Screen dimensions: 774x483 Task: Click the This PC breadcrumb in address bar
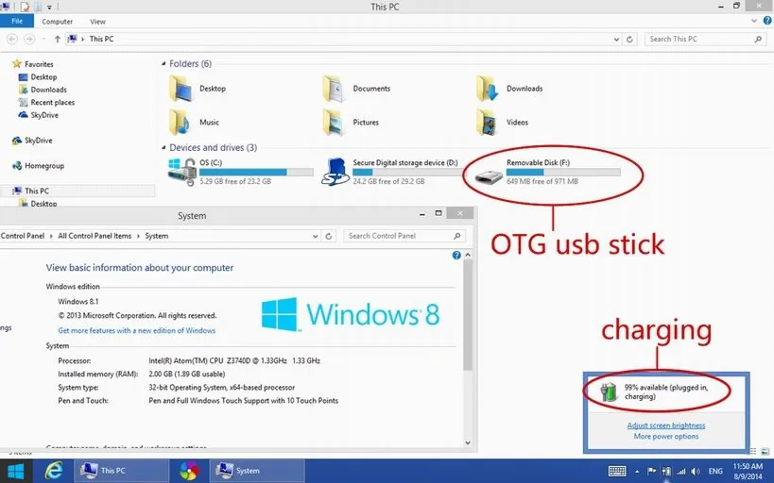coord(101,39)
